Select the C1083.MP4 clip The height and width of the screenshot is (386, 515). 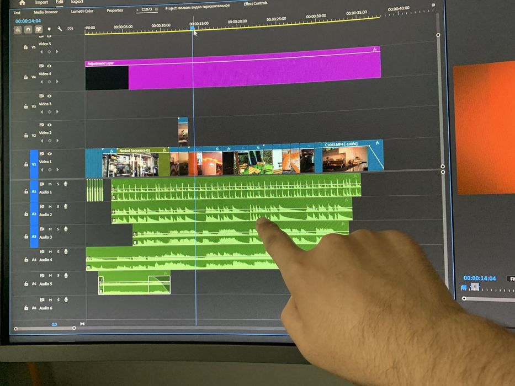[x=352, y=156]
